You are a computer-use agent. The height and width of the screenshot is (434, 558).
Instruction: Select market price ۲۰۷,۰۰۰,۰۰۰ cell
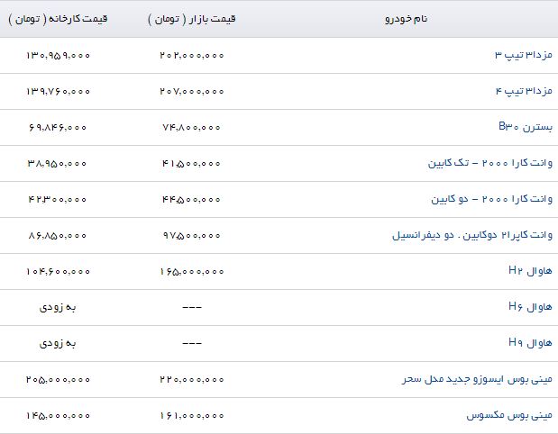(192, 91)
